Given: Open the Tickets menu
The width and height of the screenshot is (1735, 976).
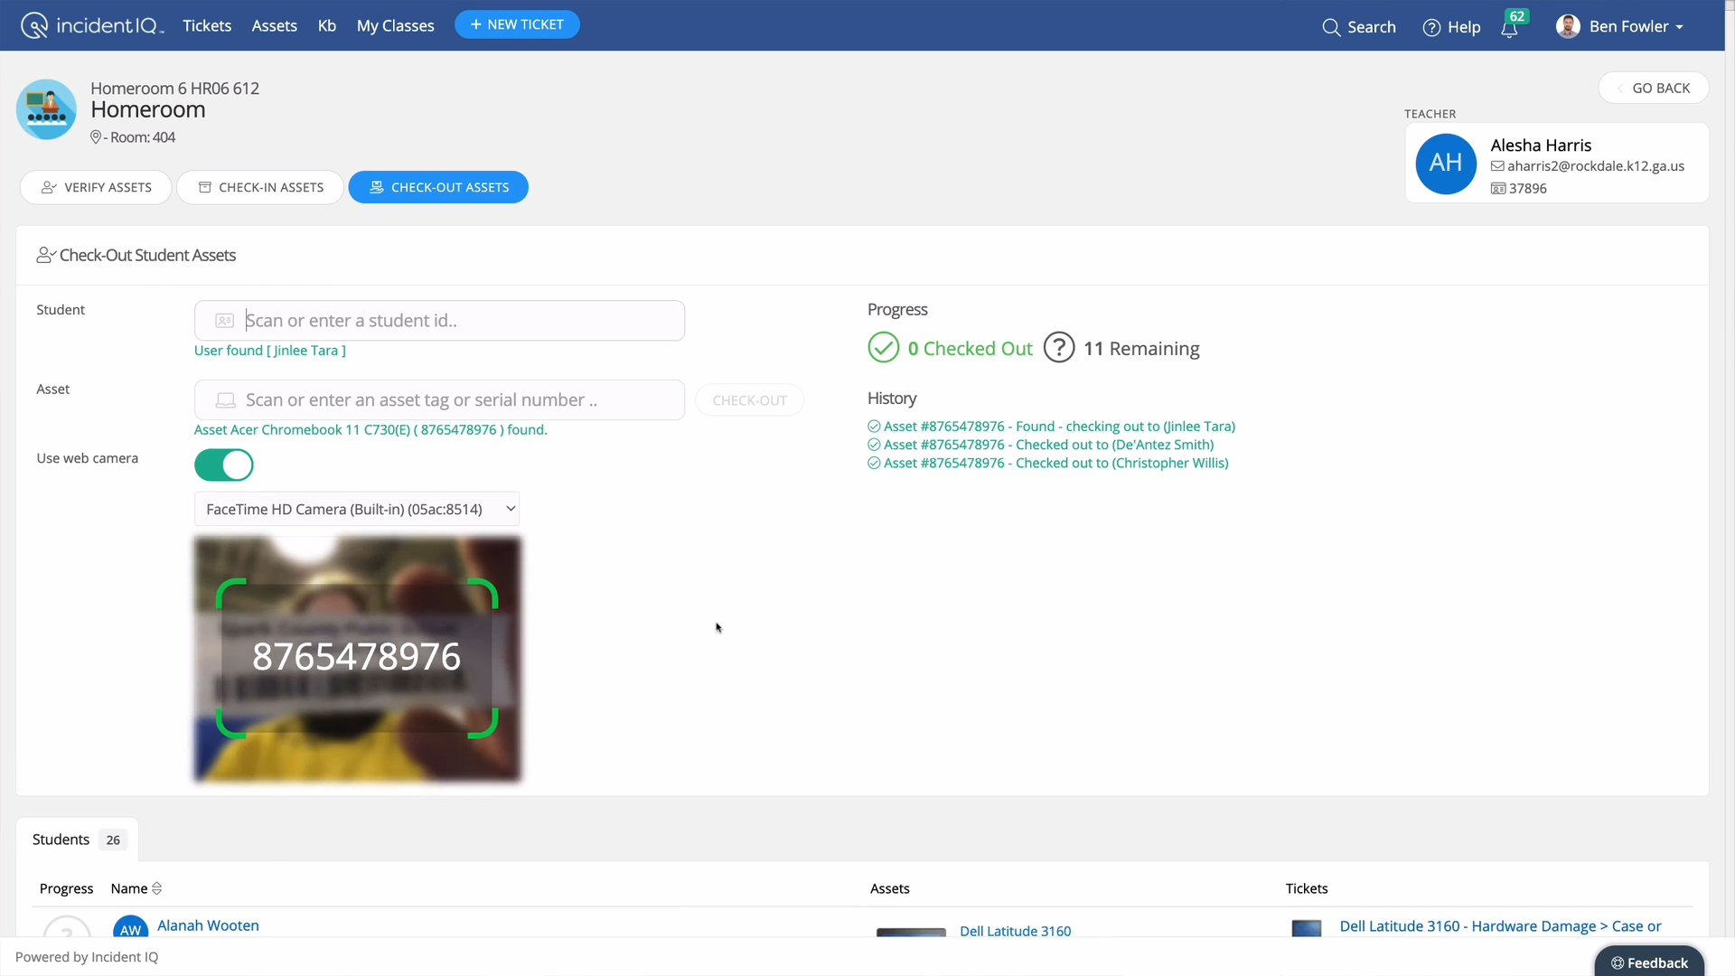Looking at the screenshot, I should [x=207, y=25].
